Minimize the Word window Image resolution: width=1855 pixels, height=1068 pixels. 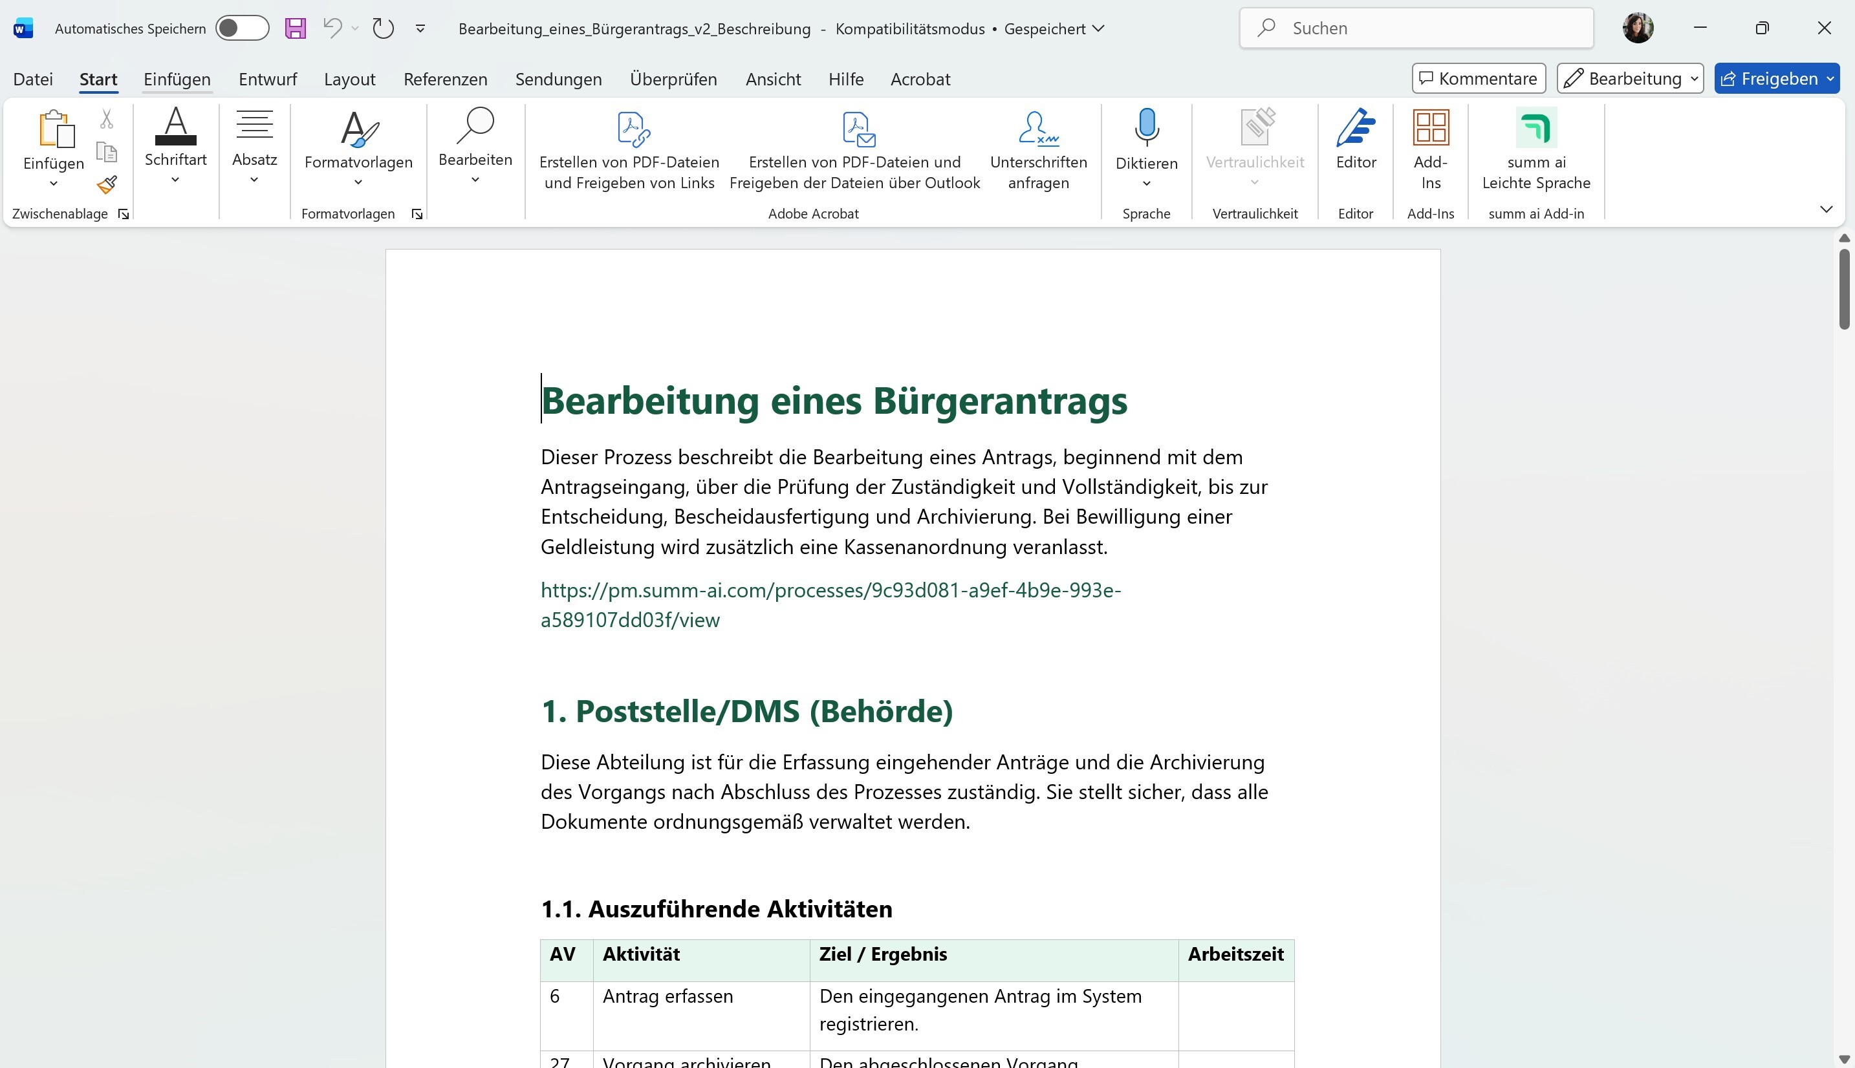tap(1700, 28)
